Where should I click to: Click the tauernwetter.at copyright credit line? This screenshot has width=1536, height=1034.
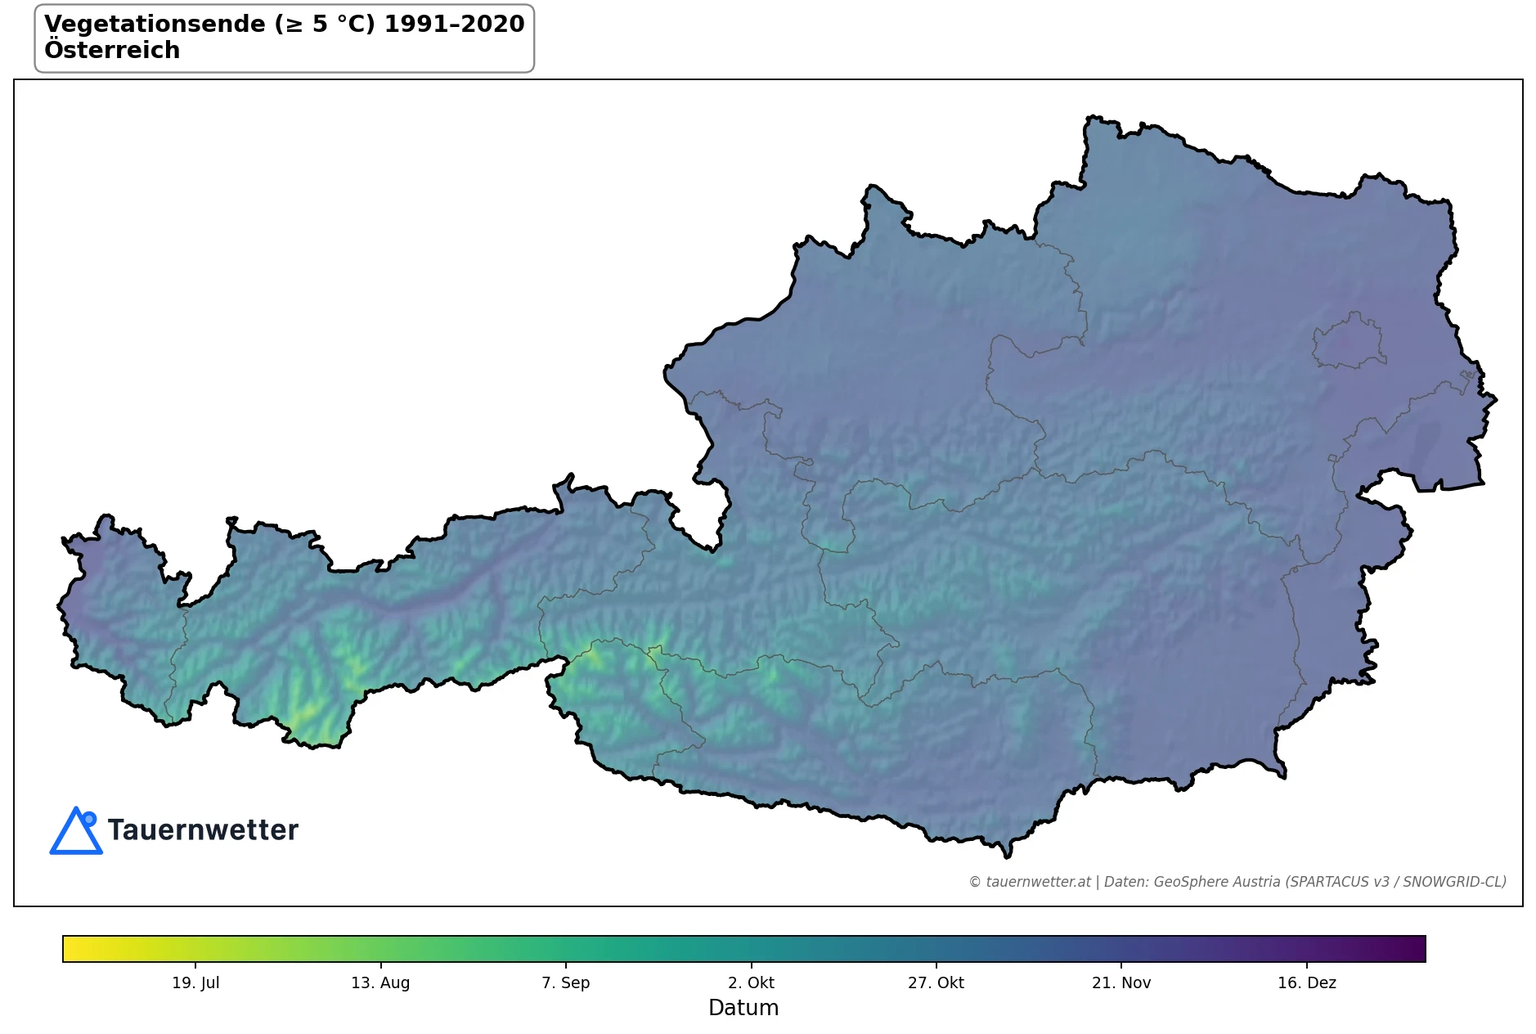pos(1237,882)
